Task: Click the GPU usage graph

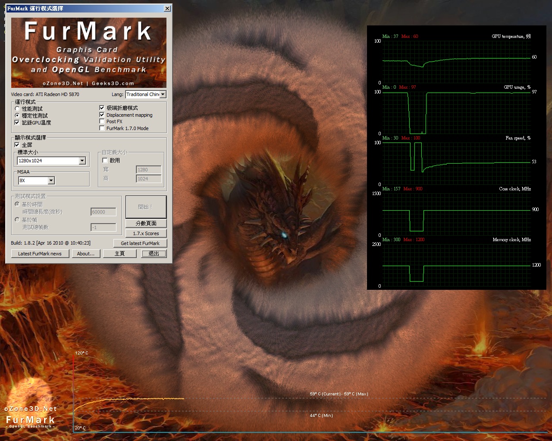Action: tap(456, 113)
